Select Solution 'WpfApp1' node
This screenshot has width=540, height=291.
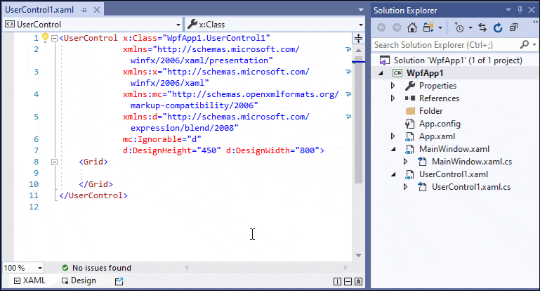click(x=458, y=60)
